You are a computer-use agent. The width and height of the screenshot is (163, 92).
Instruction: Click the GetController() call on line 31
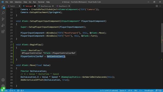click(x=56, y=56)
